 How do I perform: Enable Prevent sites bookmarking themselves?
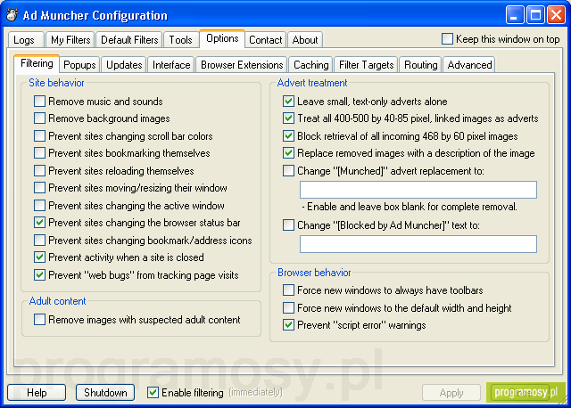click(39, 153)
